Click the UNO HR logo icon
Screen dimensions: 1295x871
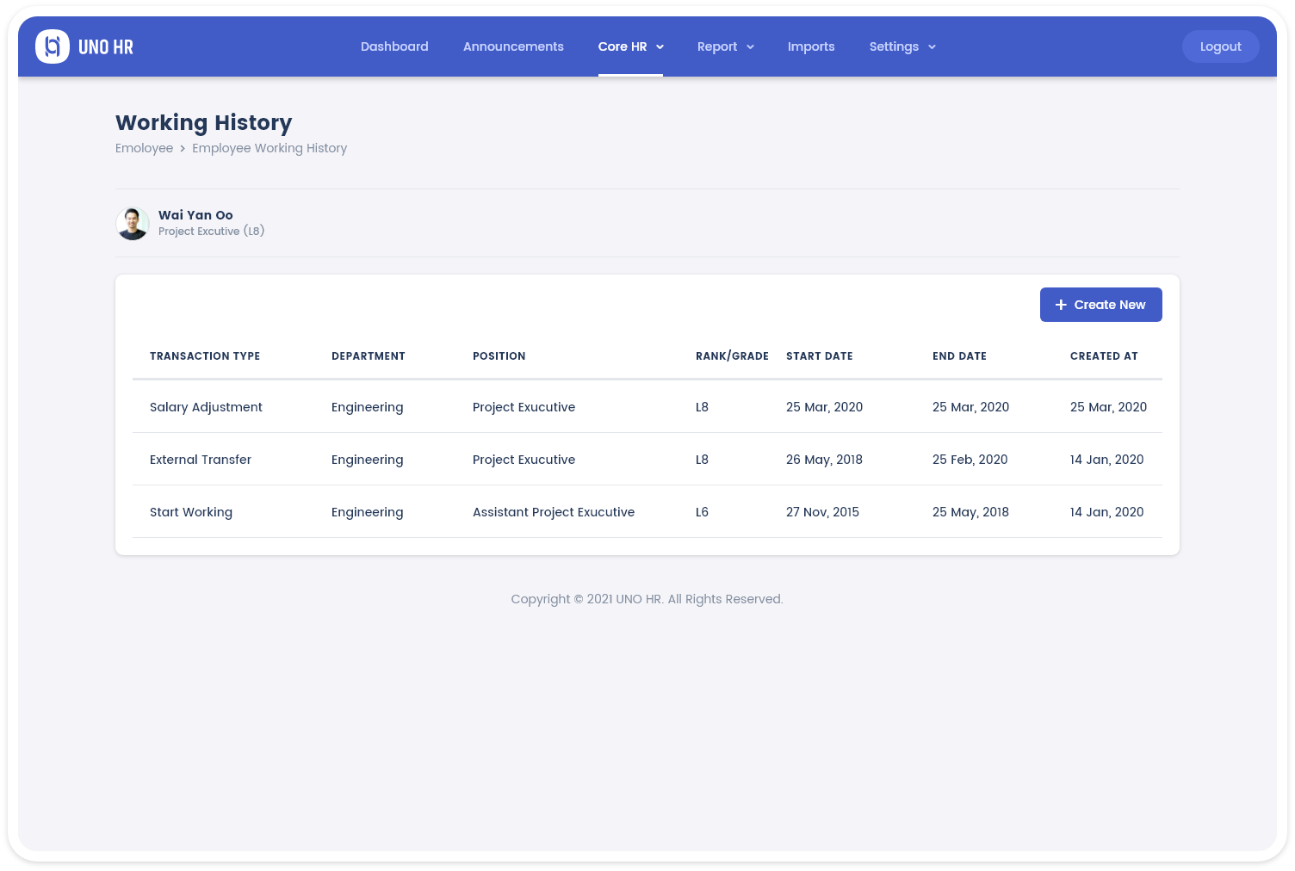(x=53, y=46)
